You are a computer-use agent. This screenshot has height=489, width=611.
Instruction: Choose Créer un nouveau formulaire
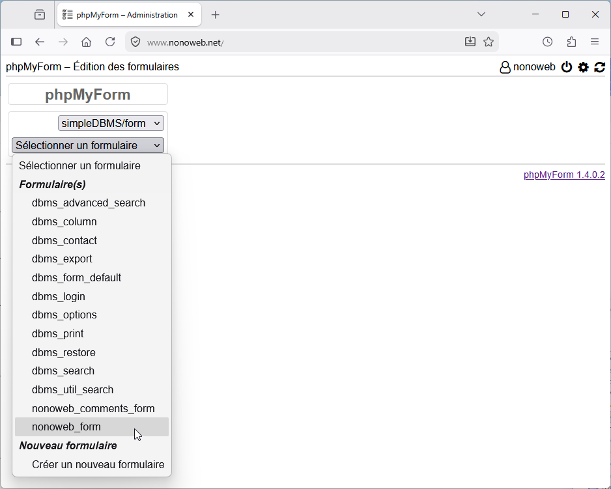pos(92,464)
